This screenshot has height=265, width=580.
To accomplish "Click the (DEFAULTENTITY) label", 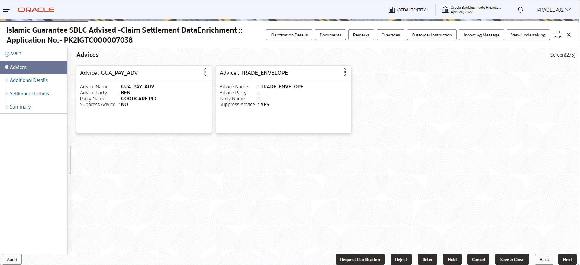I will [x=412, y=10].
